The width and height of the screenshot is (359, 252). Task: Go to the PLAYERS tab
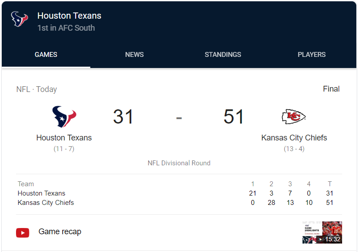(311, 55)
